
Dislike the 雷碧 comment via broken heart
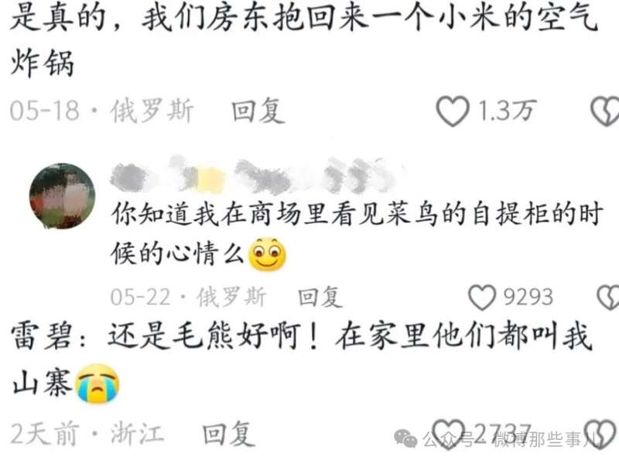tap(600, 434)
